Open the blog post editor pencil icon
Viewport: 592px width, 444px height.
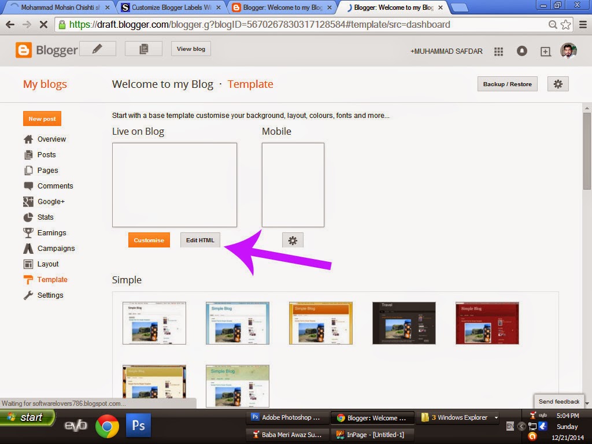97,49
